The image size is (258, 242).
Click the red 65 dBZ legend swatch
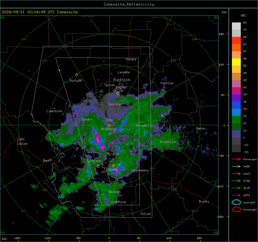coord(236,41)
